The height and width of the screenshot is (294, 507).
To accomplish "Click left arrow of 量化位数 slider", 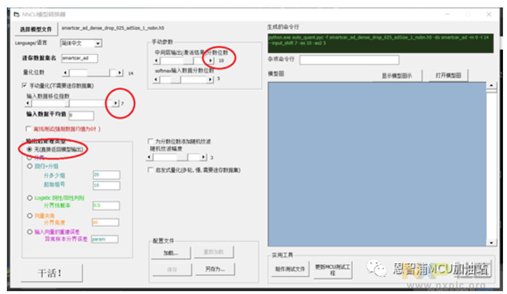I will click(x=65, y=73).
